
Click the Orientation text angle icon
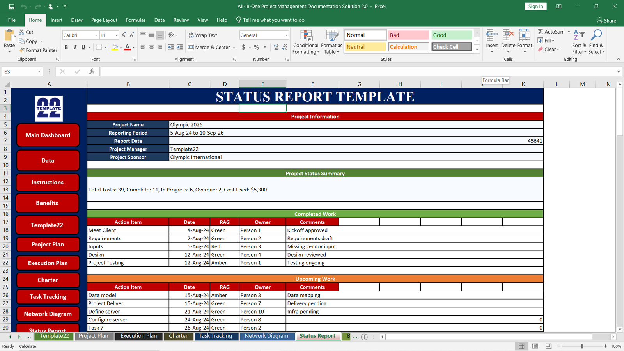171,35
